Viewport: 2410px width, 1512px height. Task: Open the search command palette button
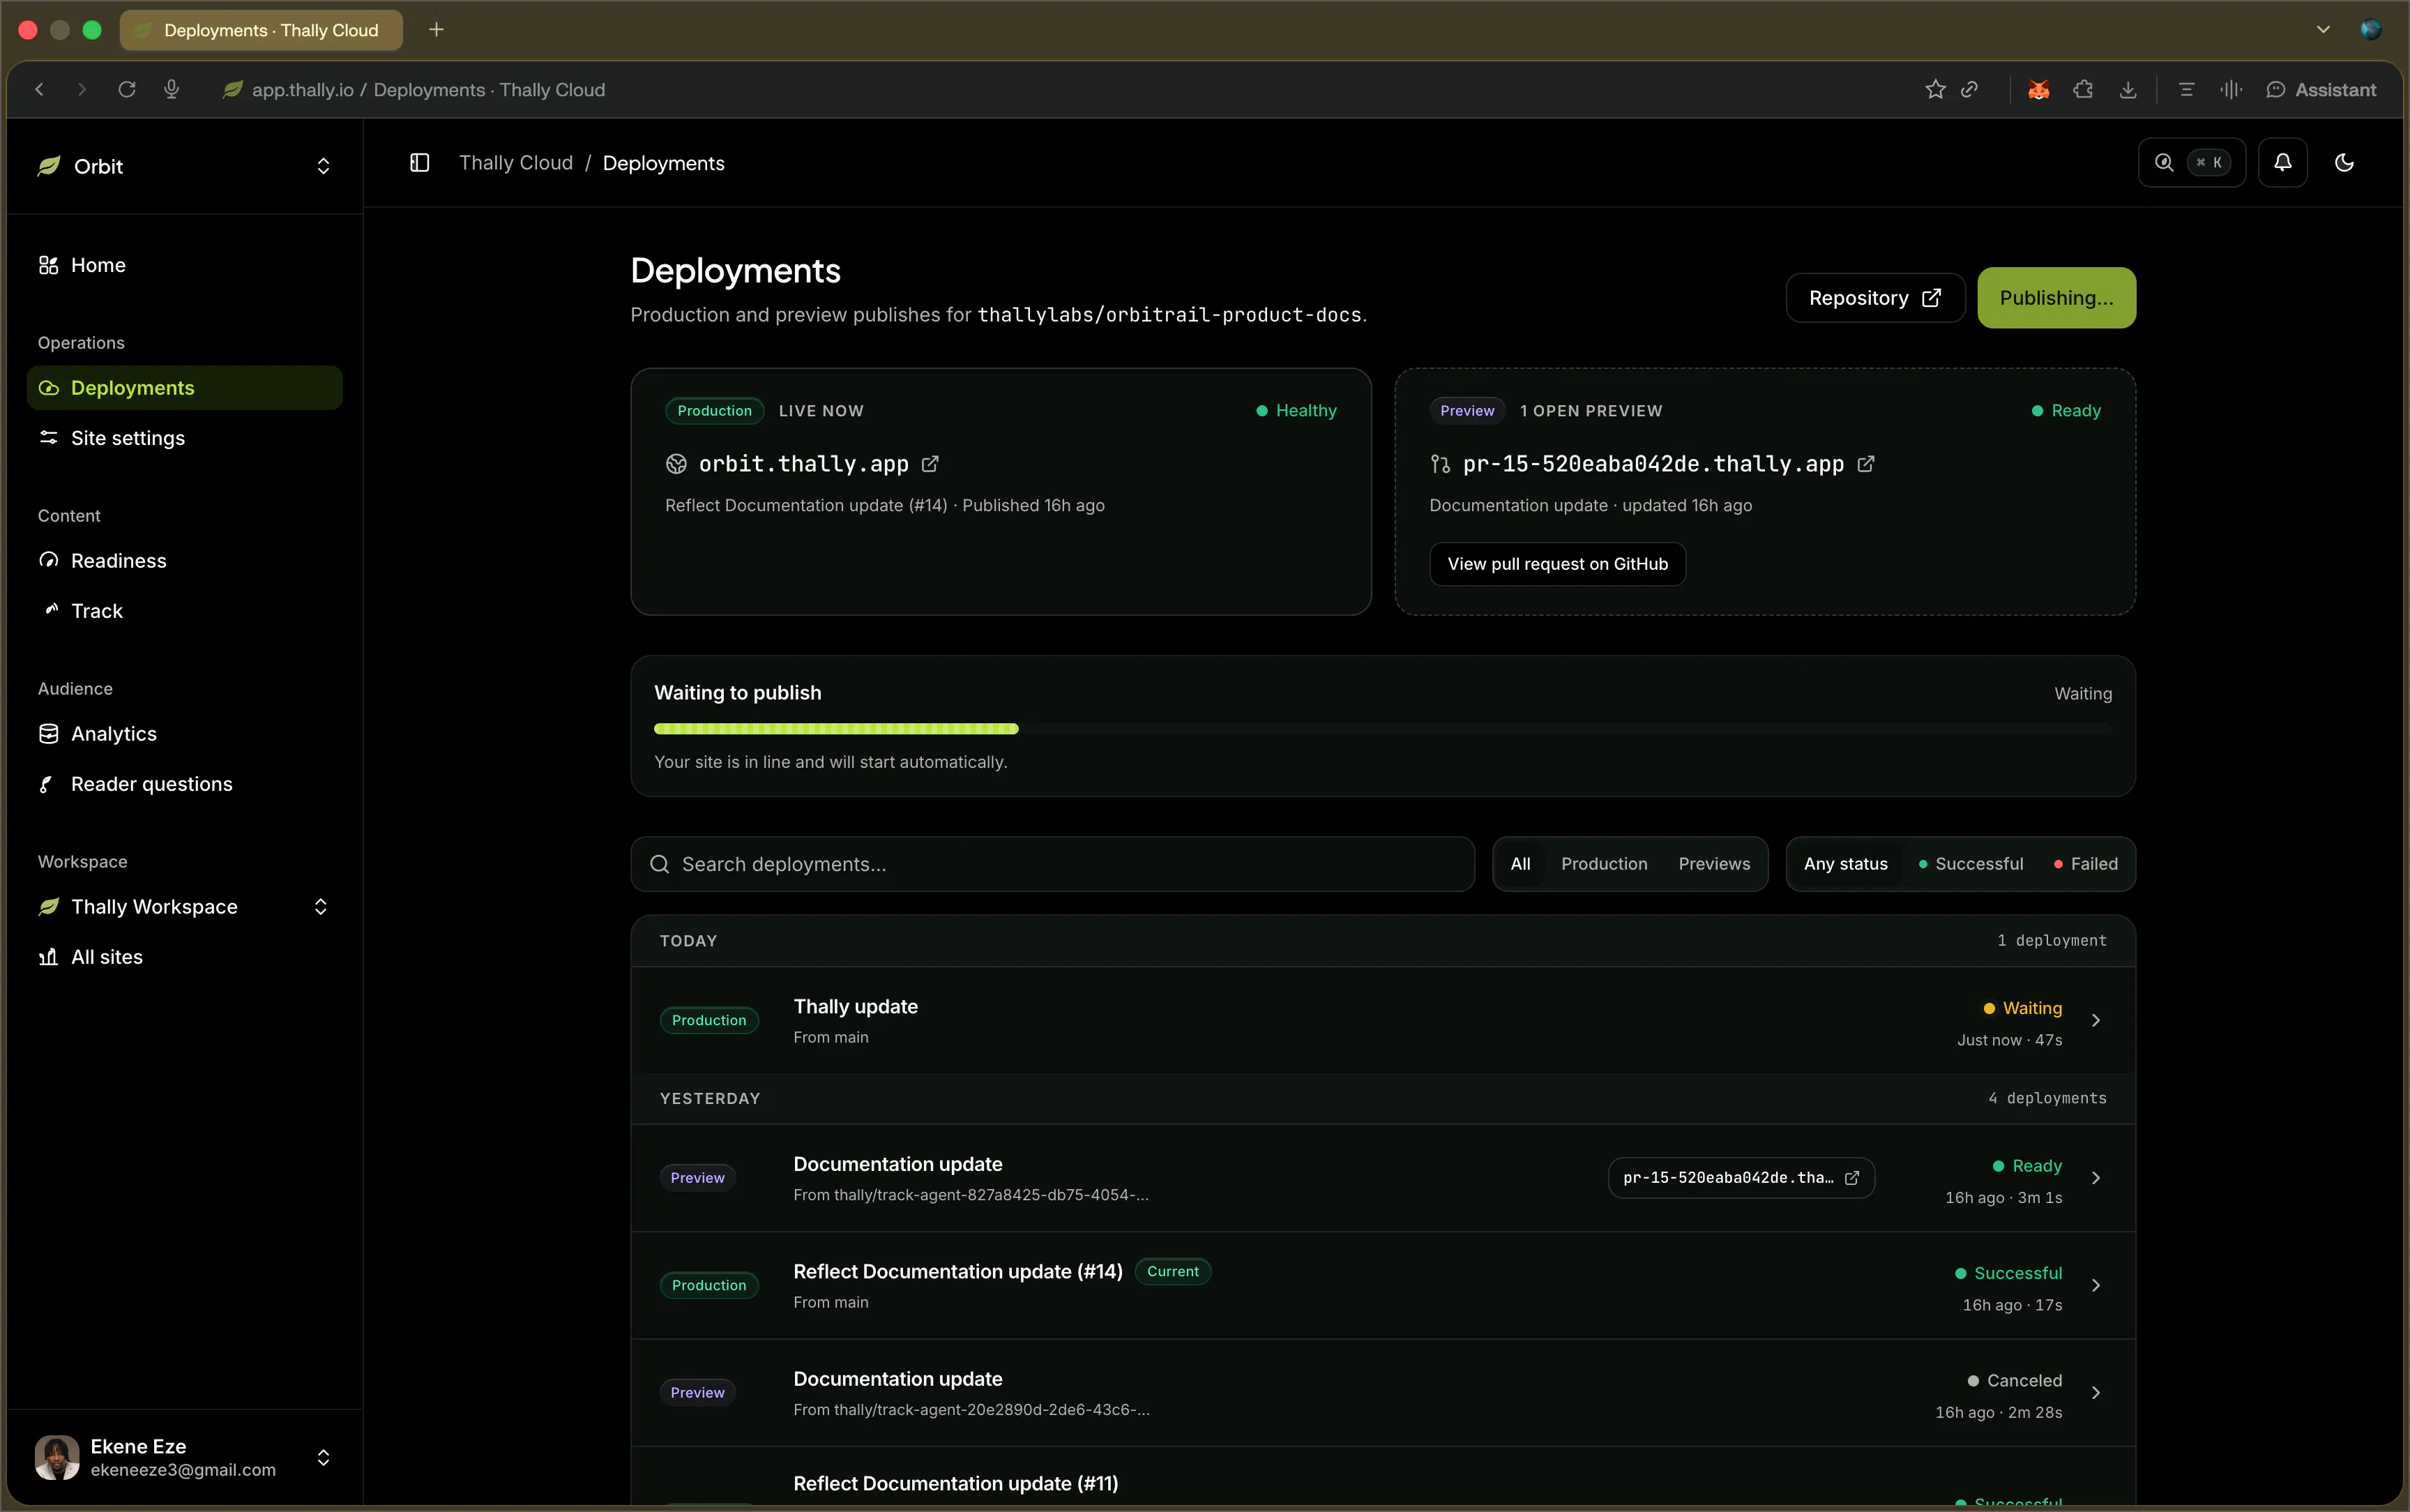tap(2191, 162)
